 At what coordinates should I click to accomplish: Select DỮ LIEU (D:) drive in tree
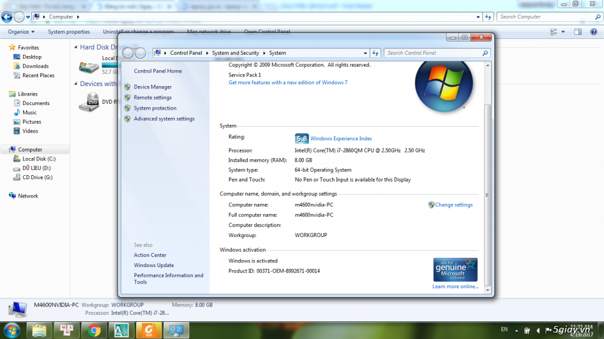[x=36, y=168]
